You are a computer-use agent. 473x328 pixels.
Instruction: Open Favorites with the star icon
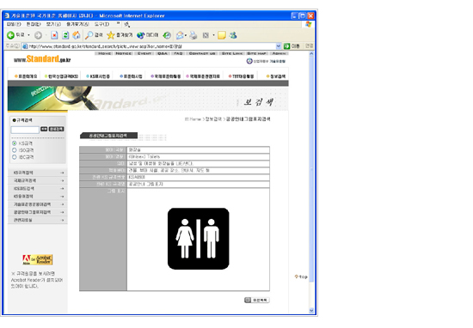pos(111,35)
